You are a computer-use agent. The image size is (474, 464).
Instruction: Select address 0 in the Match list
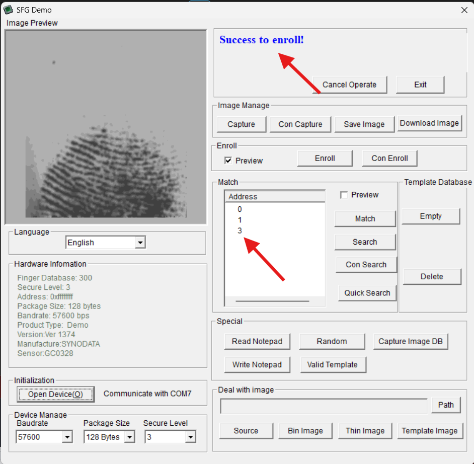tap(240, 209)
